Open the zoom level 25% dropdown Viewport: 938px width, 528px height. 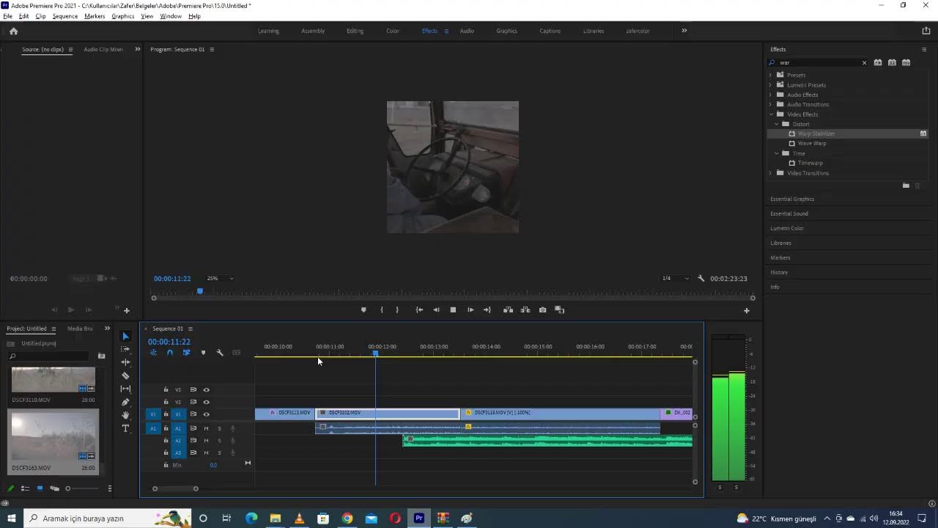coord(220,279)
